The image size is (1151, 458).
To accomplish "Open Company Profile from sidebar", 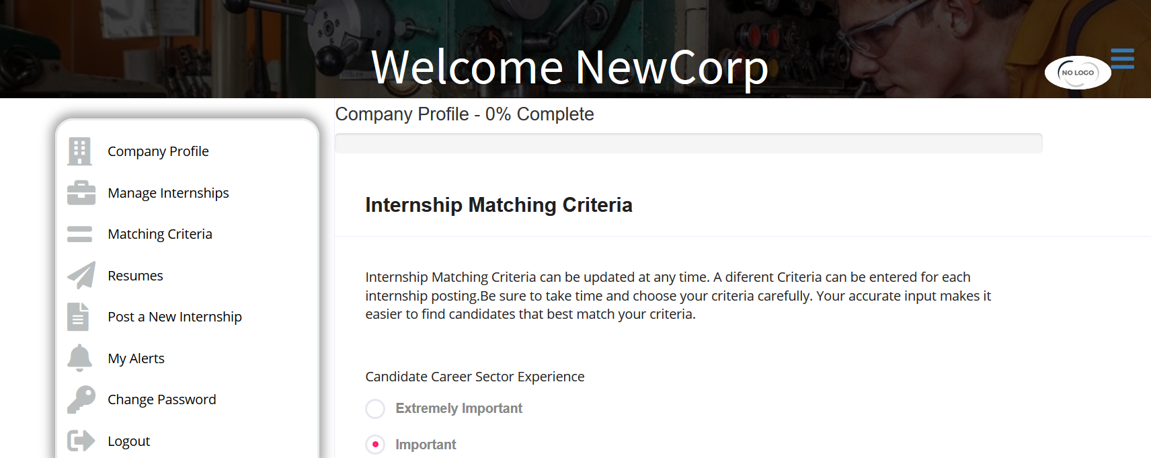I will [158, 151].
